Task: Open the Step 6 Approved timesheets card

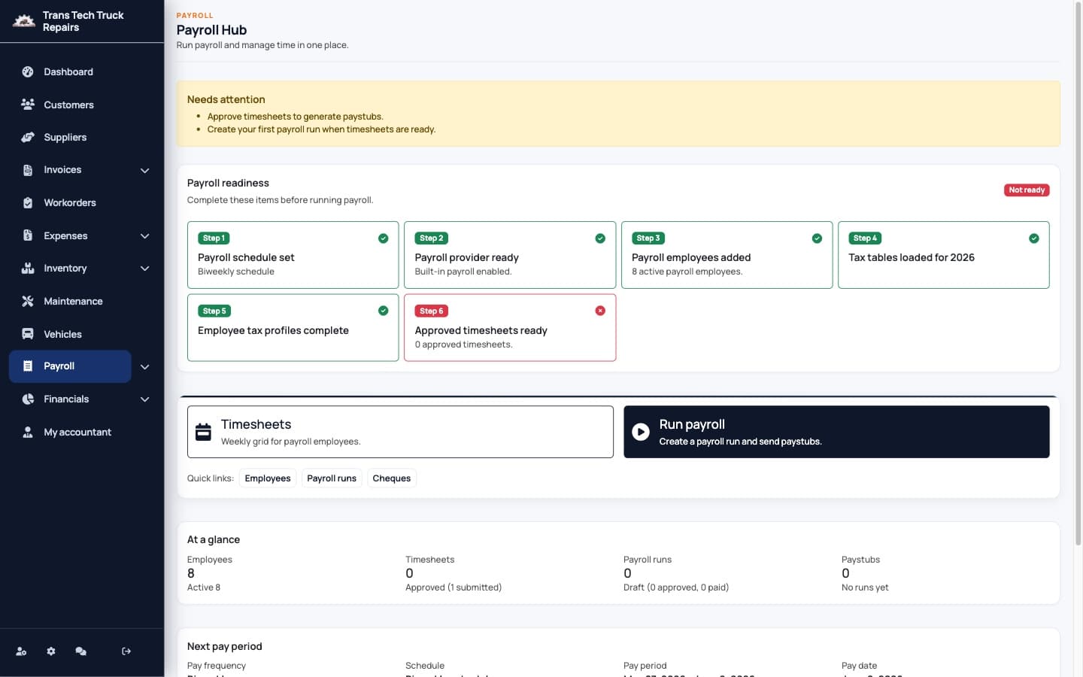Action: pos(510,328)
